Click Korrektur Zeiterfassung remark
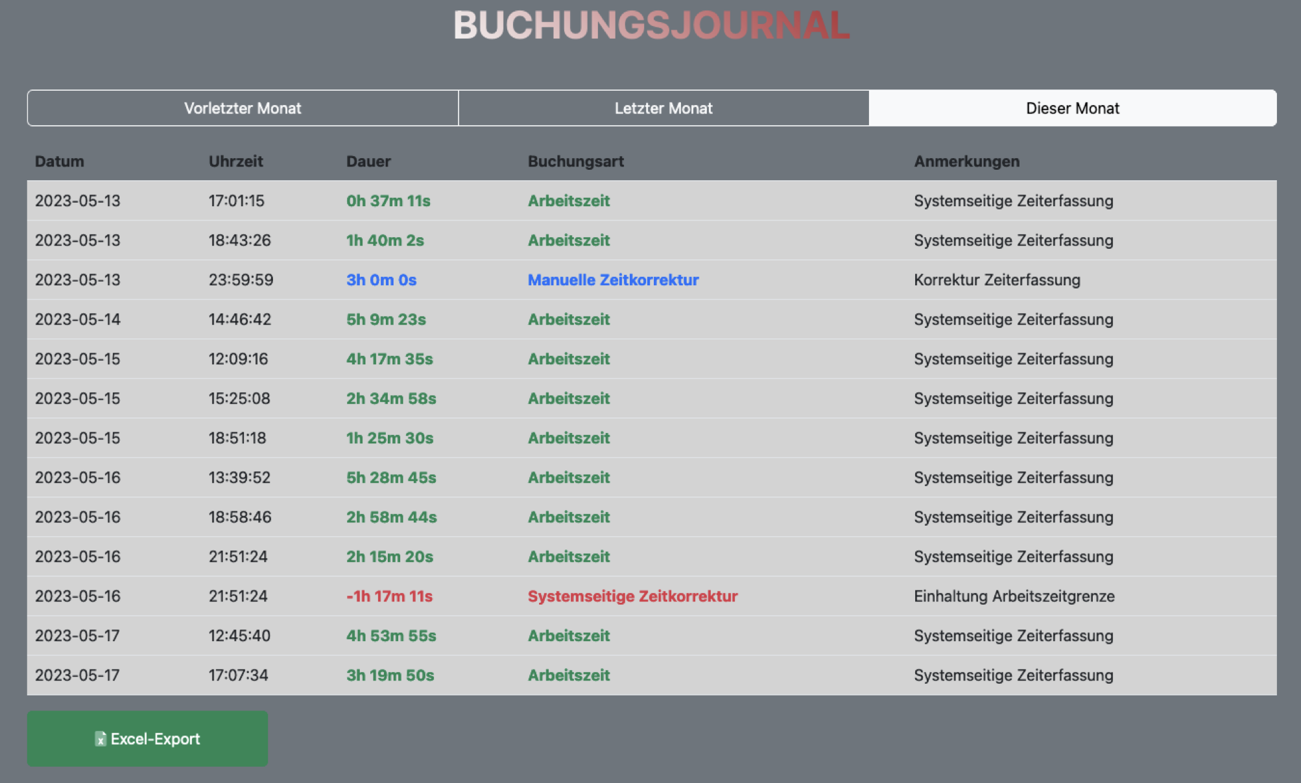Screen dimensions: 1301x783 [x=997, y=280]
